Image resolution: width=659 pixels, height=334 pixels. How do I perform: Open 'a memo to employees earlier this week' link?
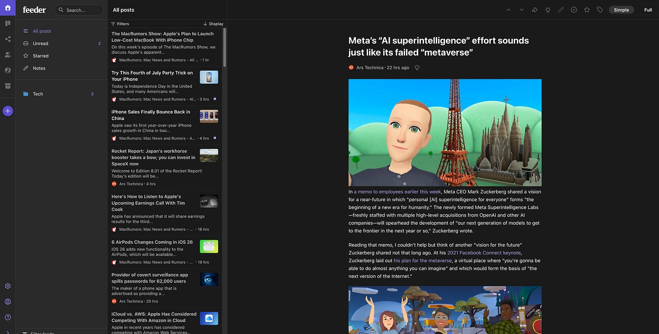(397, 192)
